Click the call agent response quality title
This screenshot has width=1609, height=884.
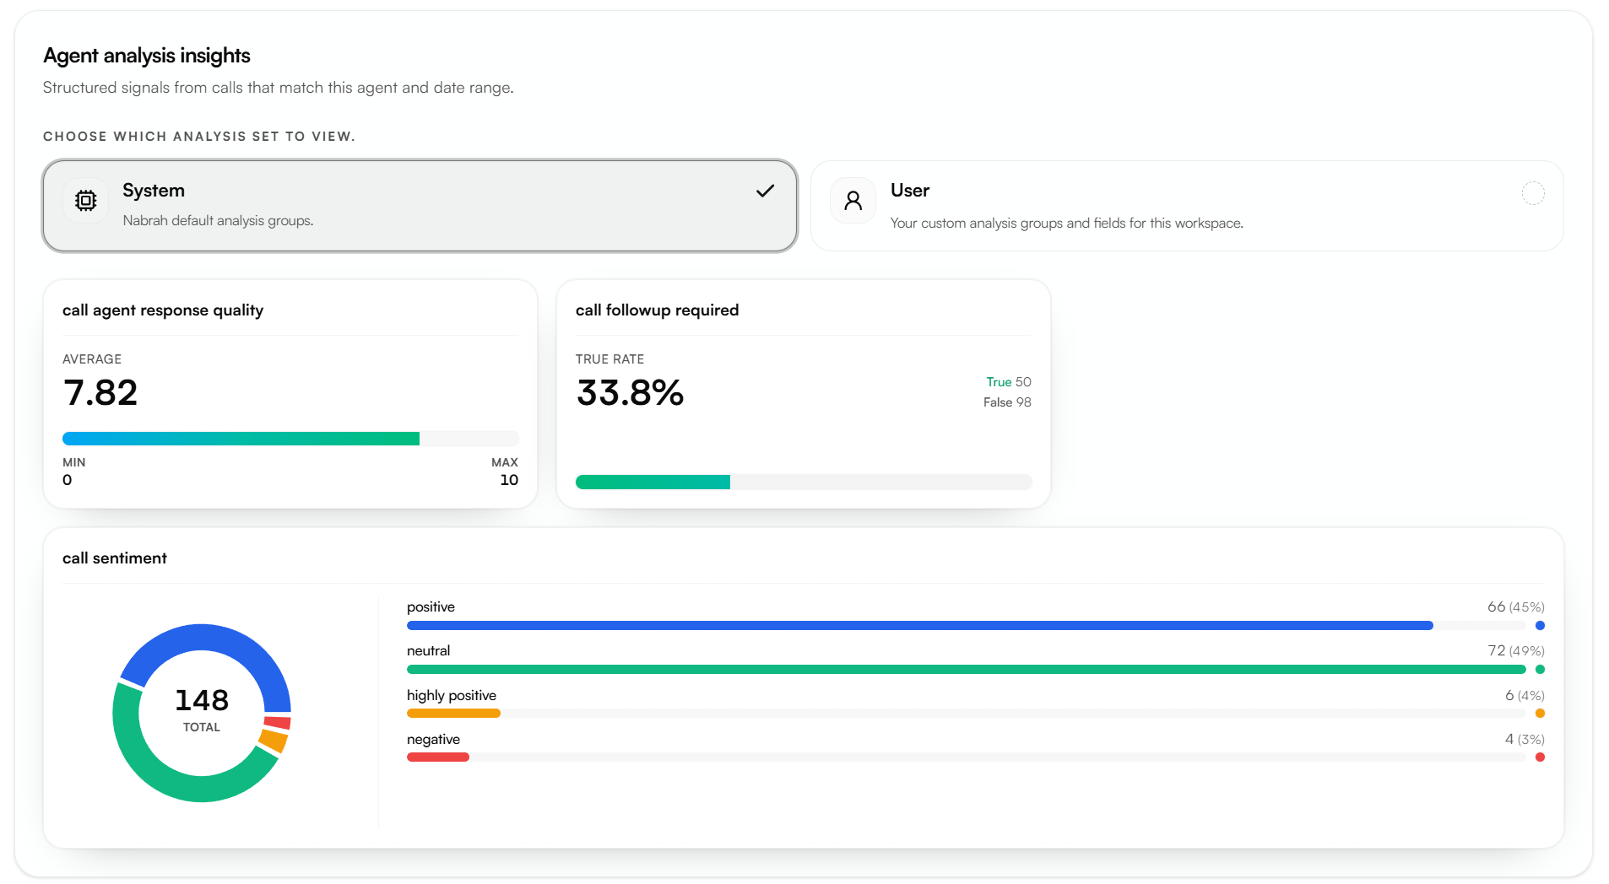point(163,310)
